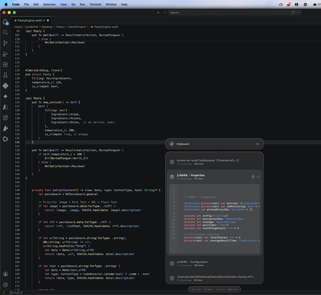The width and height of the screenshot is (321, 295).
Task: Open the Manage settings gear icon
Action: coord(5,285)
